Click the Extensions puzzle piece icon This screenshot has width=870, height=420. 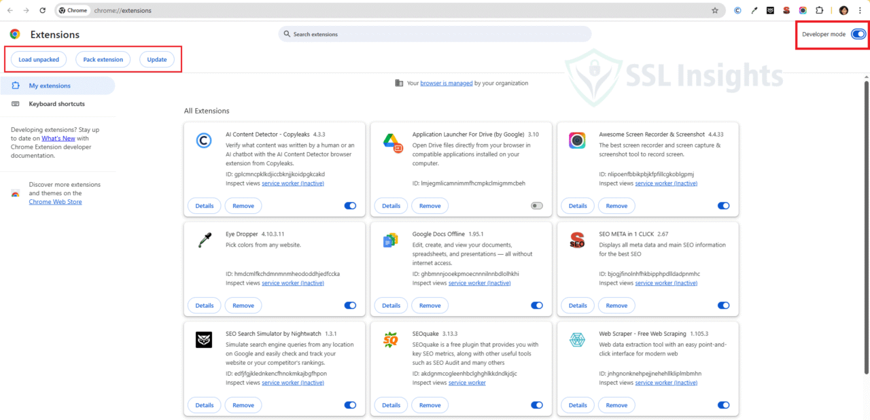[x=818, y=10]
